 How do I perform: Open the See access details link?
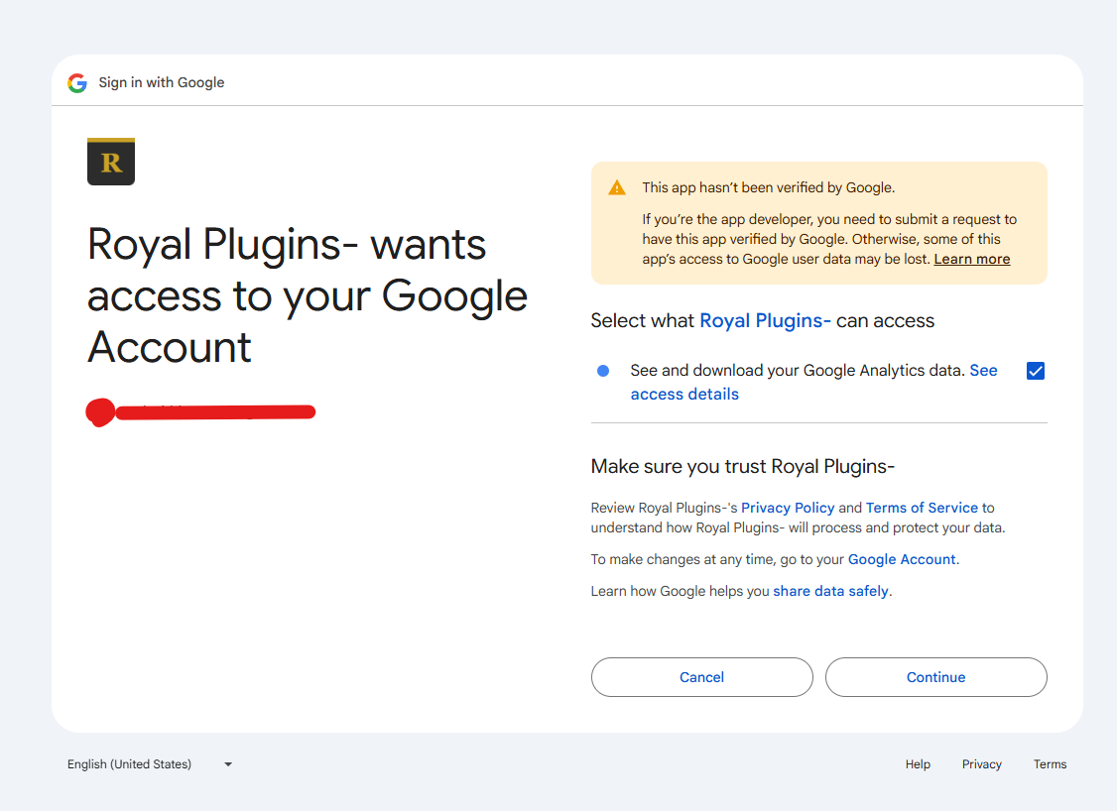coord(813,383)
